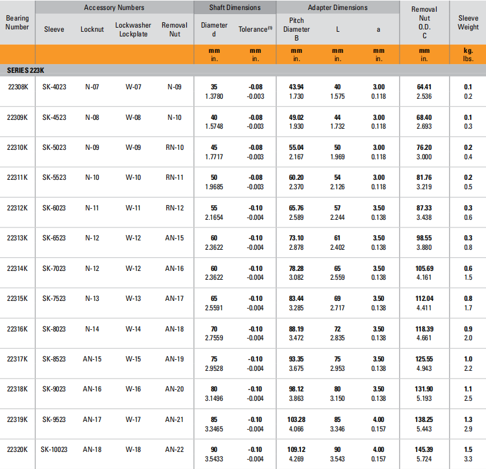This screenshot has width=486, height=469.
Task: Select the Removal Nut O.D. header
Action: click(424, 22)
